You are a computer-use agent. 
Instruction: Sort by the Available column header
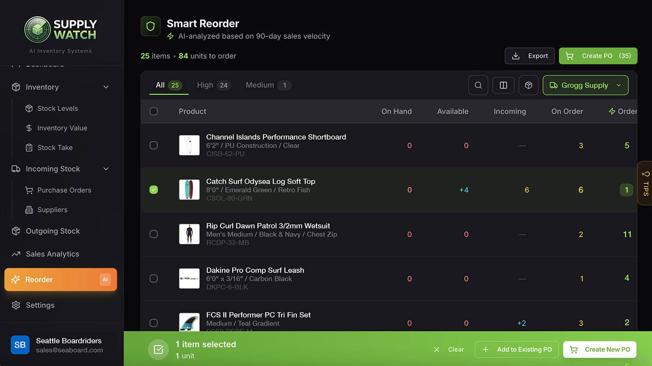pyautogui.click(x=453, y=111)
